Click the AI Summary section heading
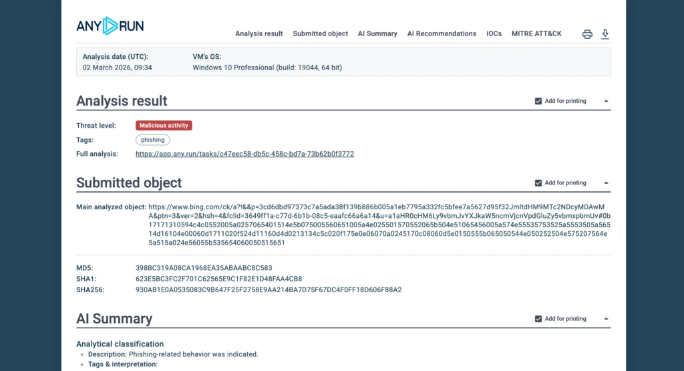 coord(114,319)
